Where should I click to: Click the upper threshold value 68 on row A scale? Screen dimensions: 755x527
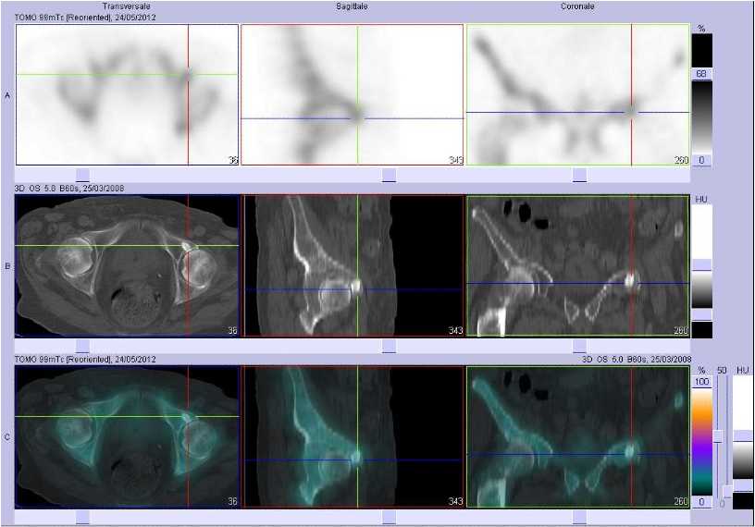pos(701,74)
